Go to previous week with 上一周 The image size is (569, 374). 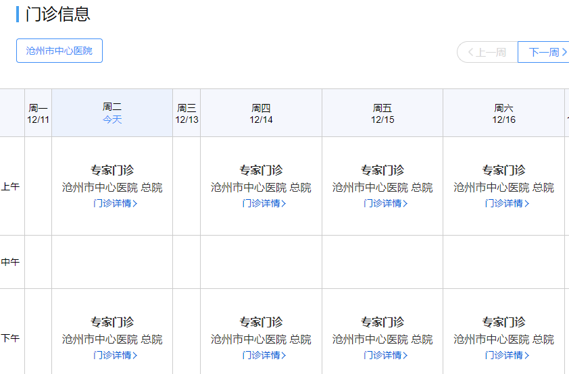[x=487, y=52]
